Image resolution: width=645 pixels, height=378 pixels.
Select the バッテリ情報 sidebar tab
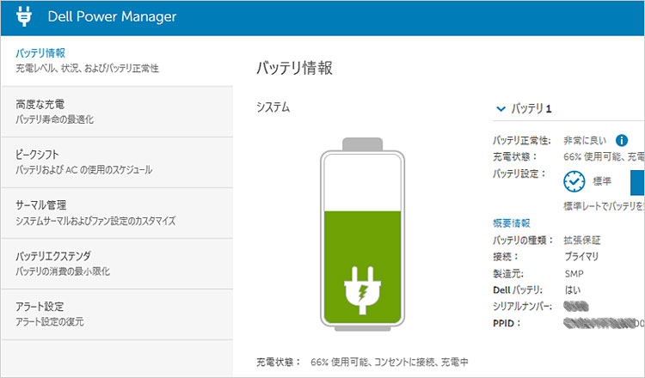[x=117, y=61]
